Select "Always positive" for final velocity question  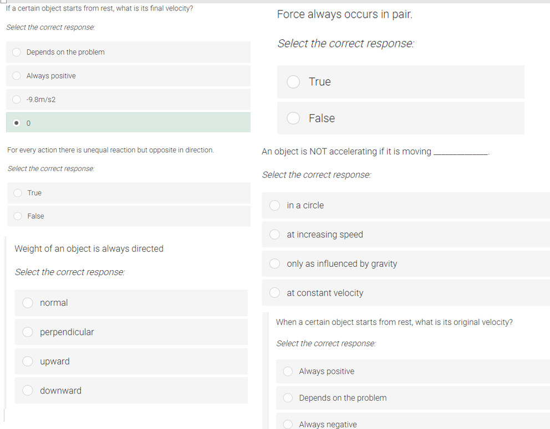coord(16,76)
